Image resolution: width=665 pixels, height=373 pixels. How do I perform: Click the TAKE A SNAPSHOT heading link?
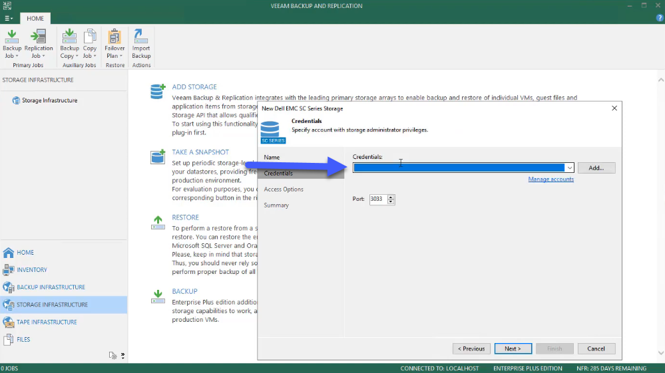200,152
